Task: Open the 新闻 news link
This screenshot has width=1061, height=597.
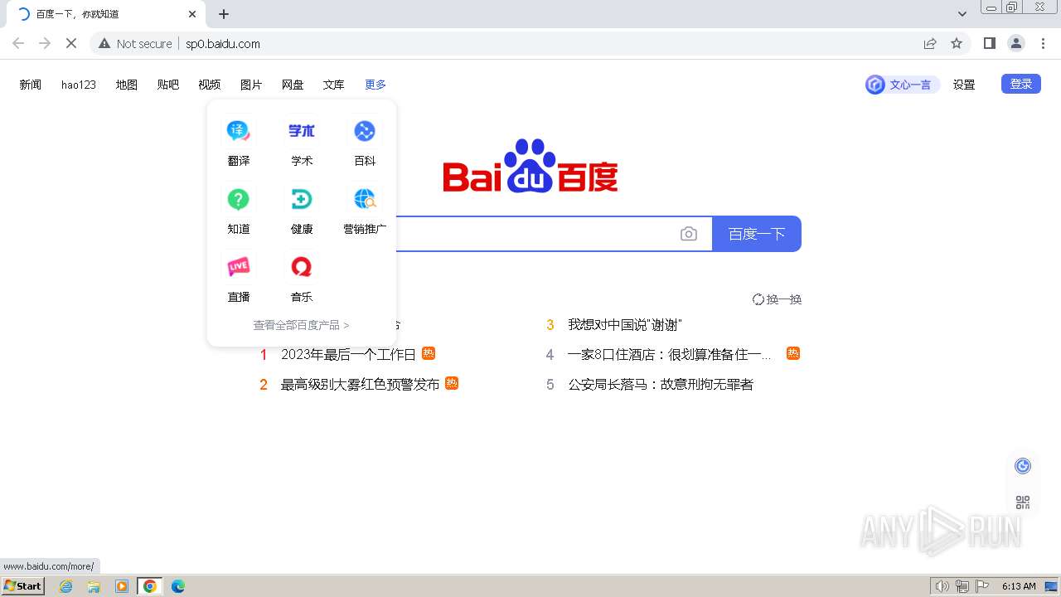Action: coord(31,85)
